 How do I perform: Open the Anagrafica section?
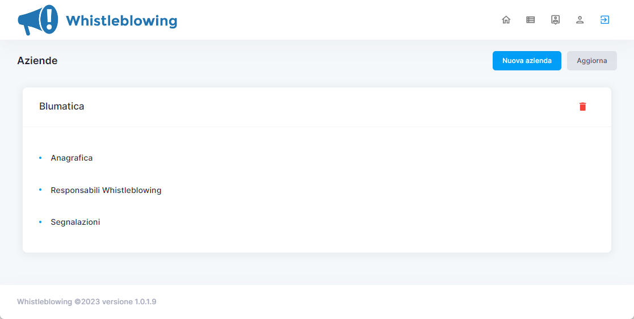coord(72,158)
